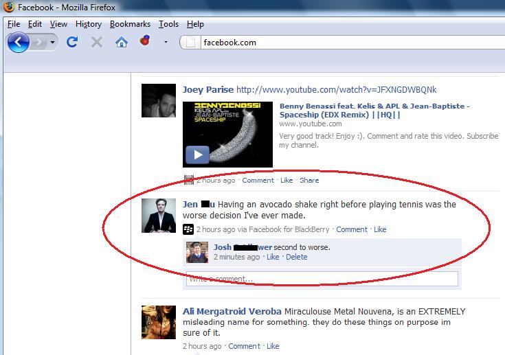Open Jen's profile name link
The width and height of the screenshot is (505, 355).
coord(199,205)
